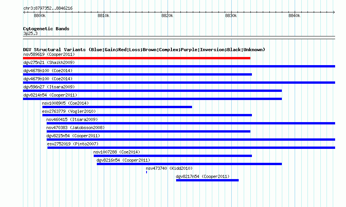Screen dimensions: 346x207
Task: Click the nsv1008905 blue bar
Action: click(x=117, y=107)
